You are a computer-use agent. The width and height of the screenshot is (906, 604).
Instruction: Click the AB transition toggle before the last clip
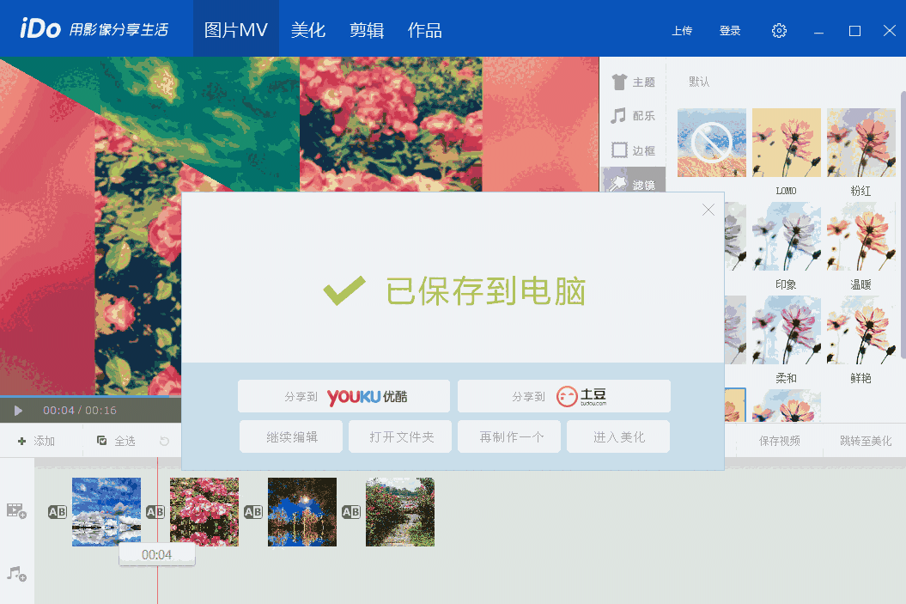[x=350, y=511]
